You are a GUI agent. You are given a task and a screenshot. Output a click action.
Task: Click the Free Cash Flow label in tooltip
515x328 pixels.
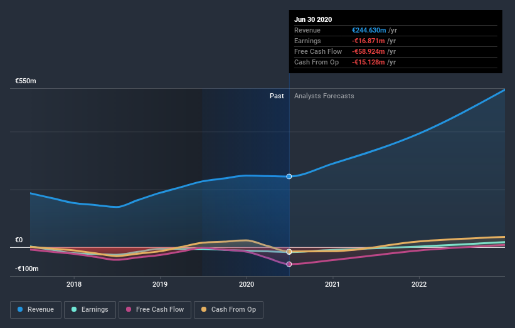[318, 51]
